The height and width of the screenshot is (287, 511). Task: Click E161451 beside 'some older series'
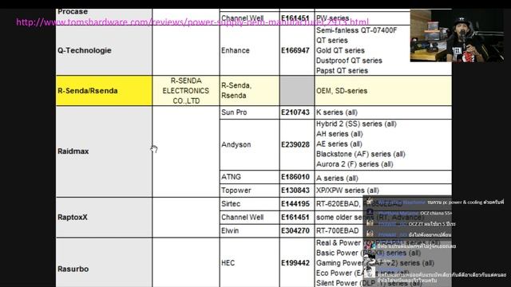pyautogui.click(x=295, y=218)
